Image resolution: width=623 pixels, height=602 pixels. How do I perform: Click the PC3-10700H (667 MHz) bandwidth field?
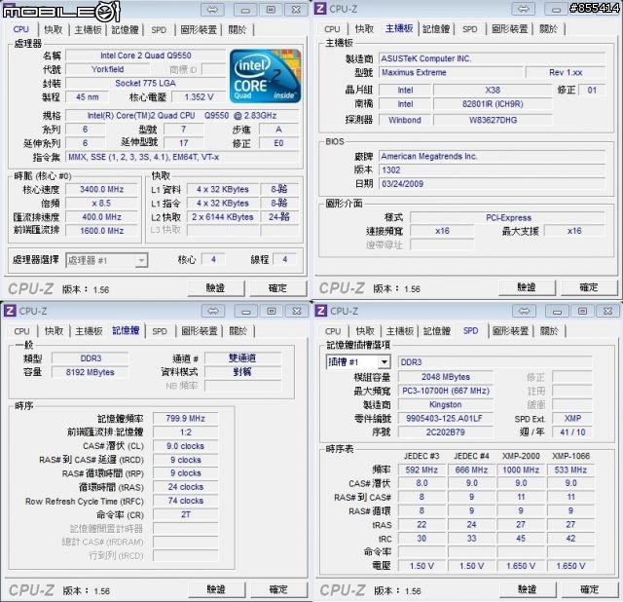[446, 391]
